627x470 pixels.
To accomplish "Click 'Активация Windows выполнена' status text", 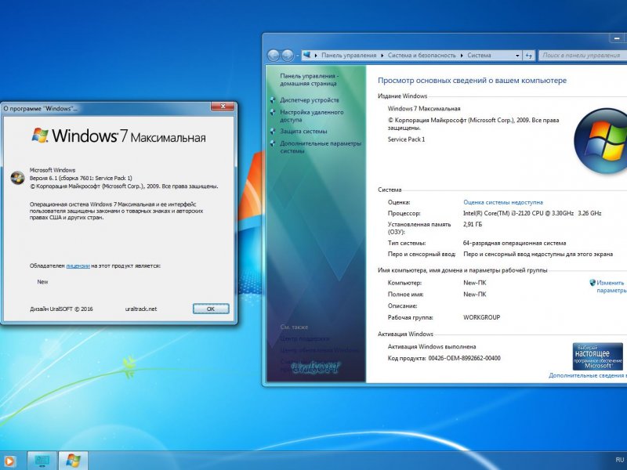I will coord(432,346).
